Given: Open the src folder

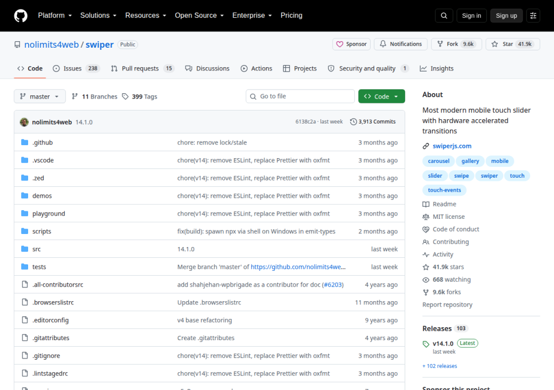Looking at the screenshot, I should (x=36, y=249).
